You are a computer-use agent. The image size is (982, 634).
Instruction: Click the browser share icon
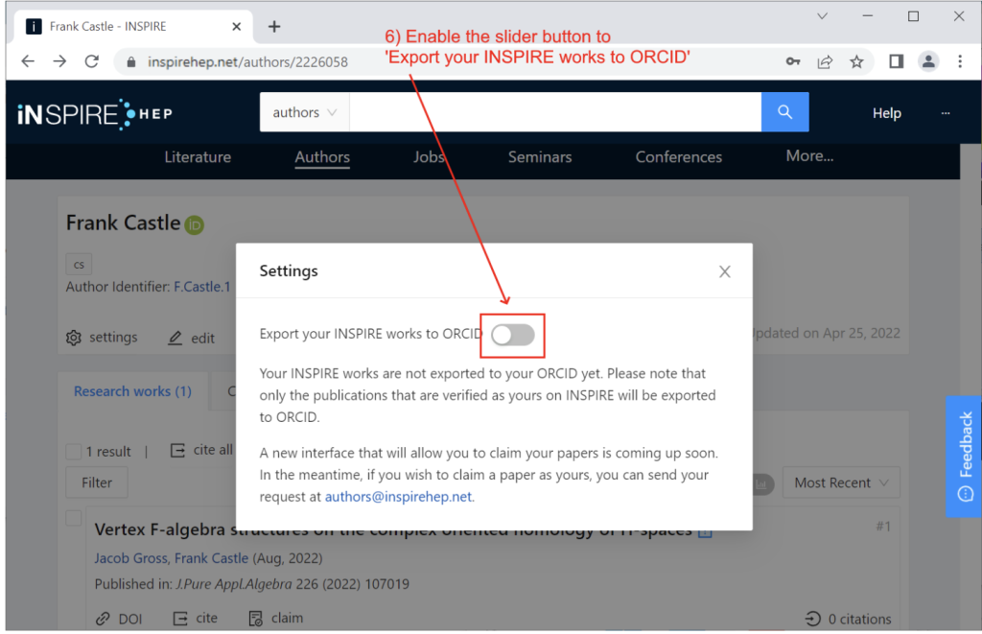click(825, 61)
